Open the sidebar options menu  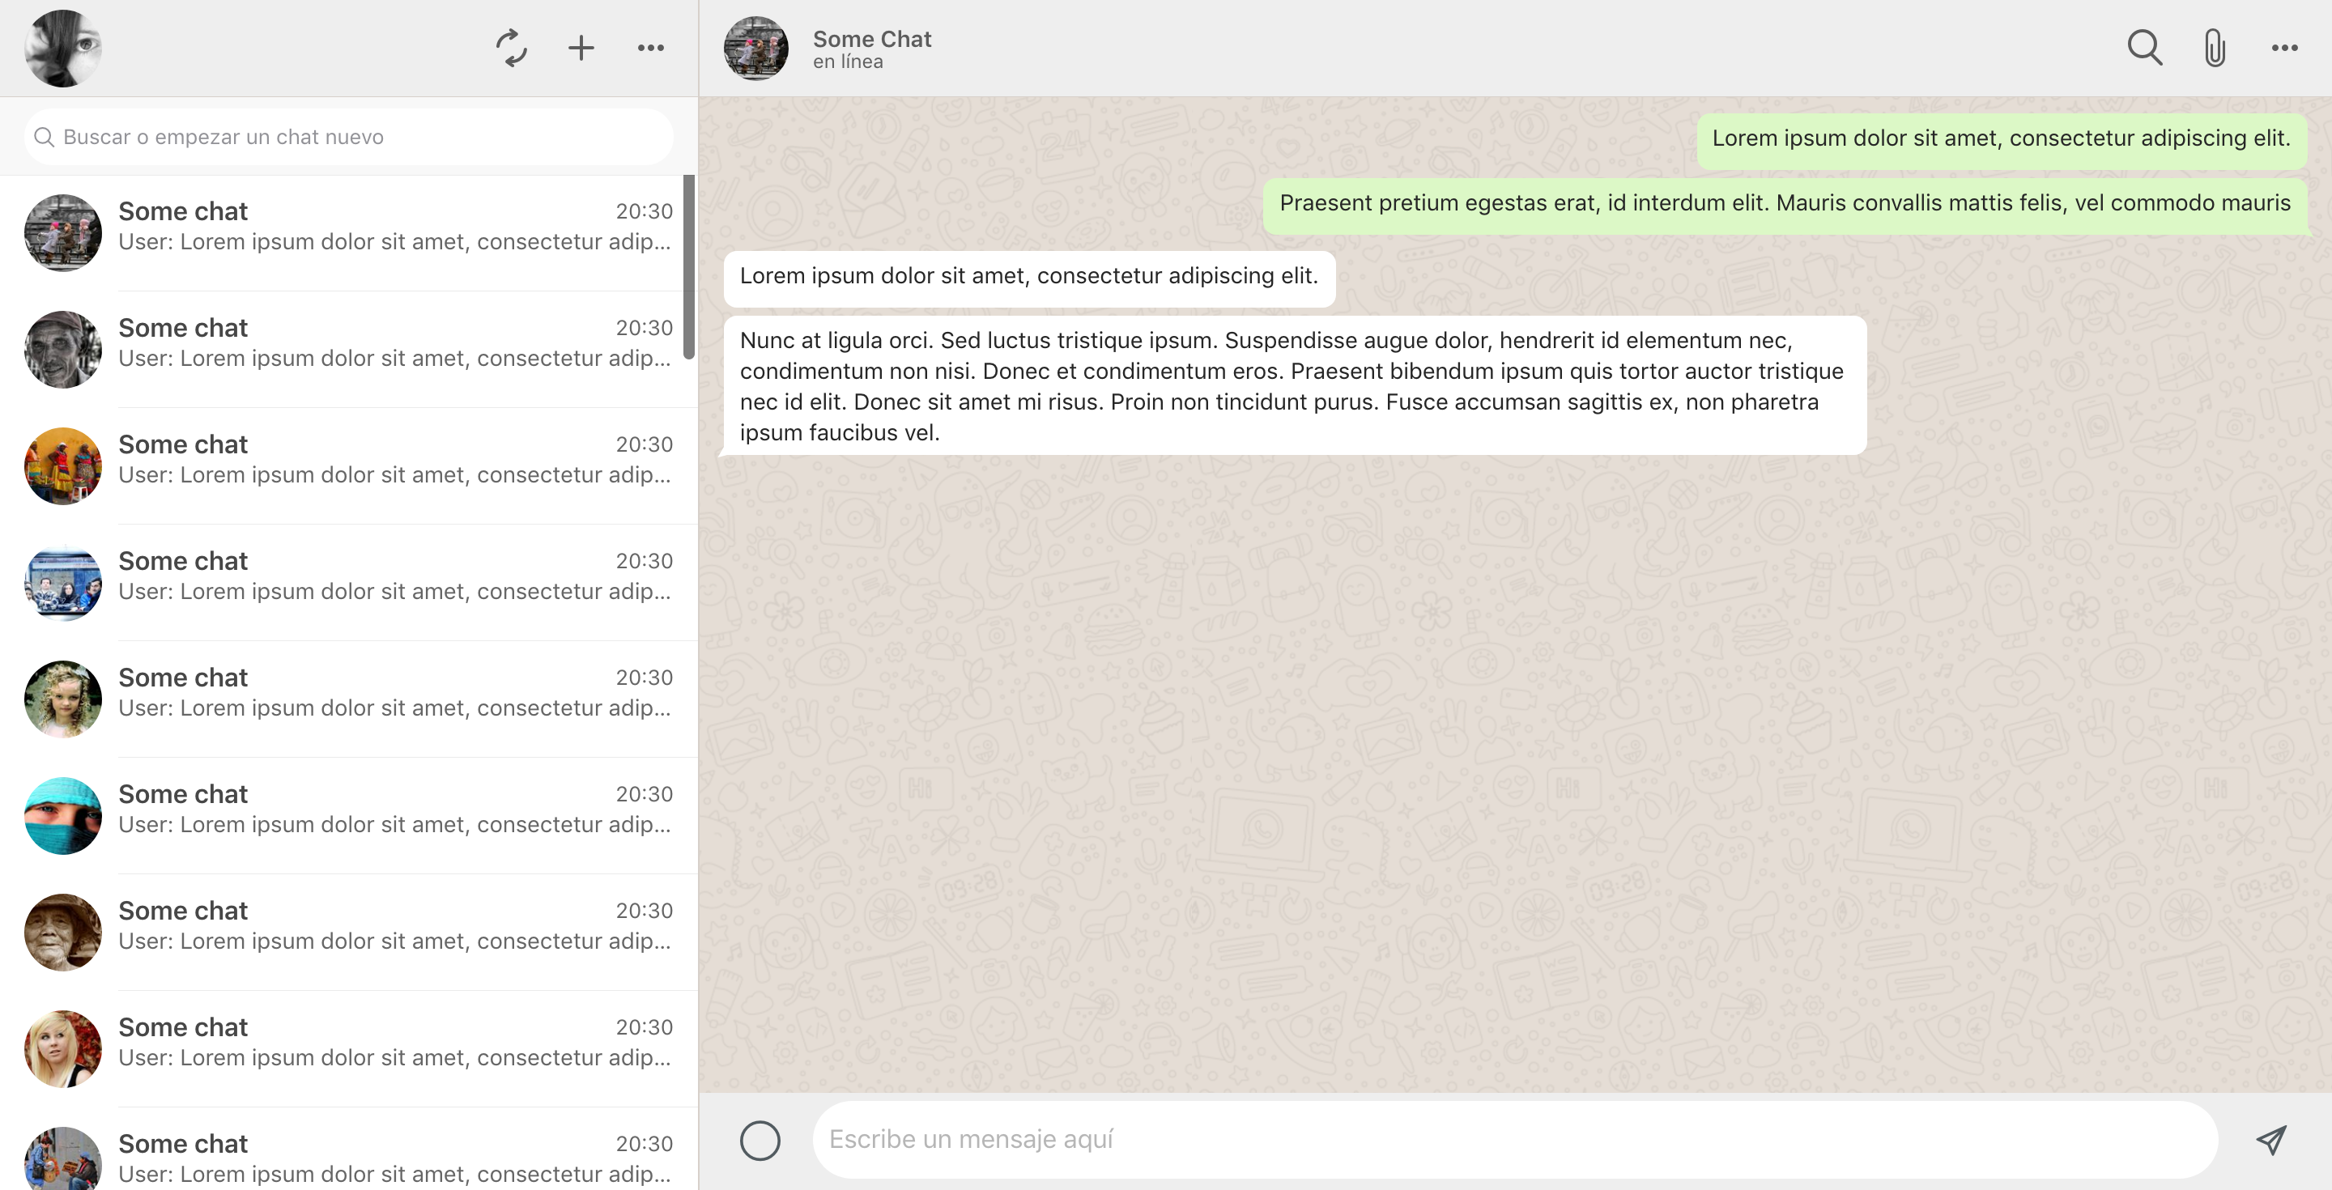(651, 48)
